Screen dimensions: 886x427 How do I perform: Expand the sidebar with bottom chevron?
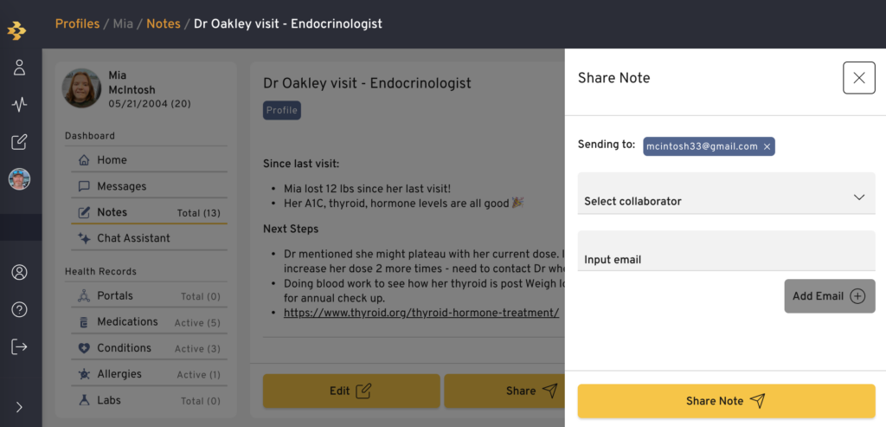[x=19, y=406]
